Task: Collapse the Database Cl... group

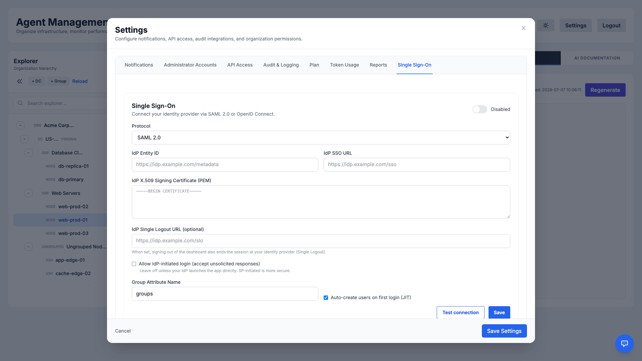Action: click(x=28, y=153)
